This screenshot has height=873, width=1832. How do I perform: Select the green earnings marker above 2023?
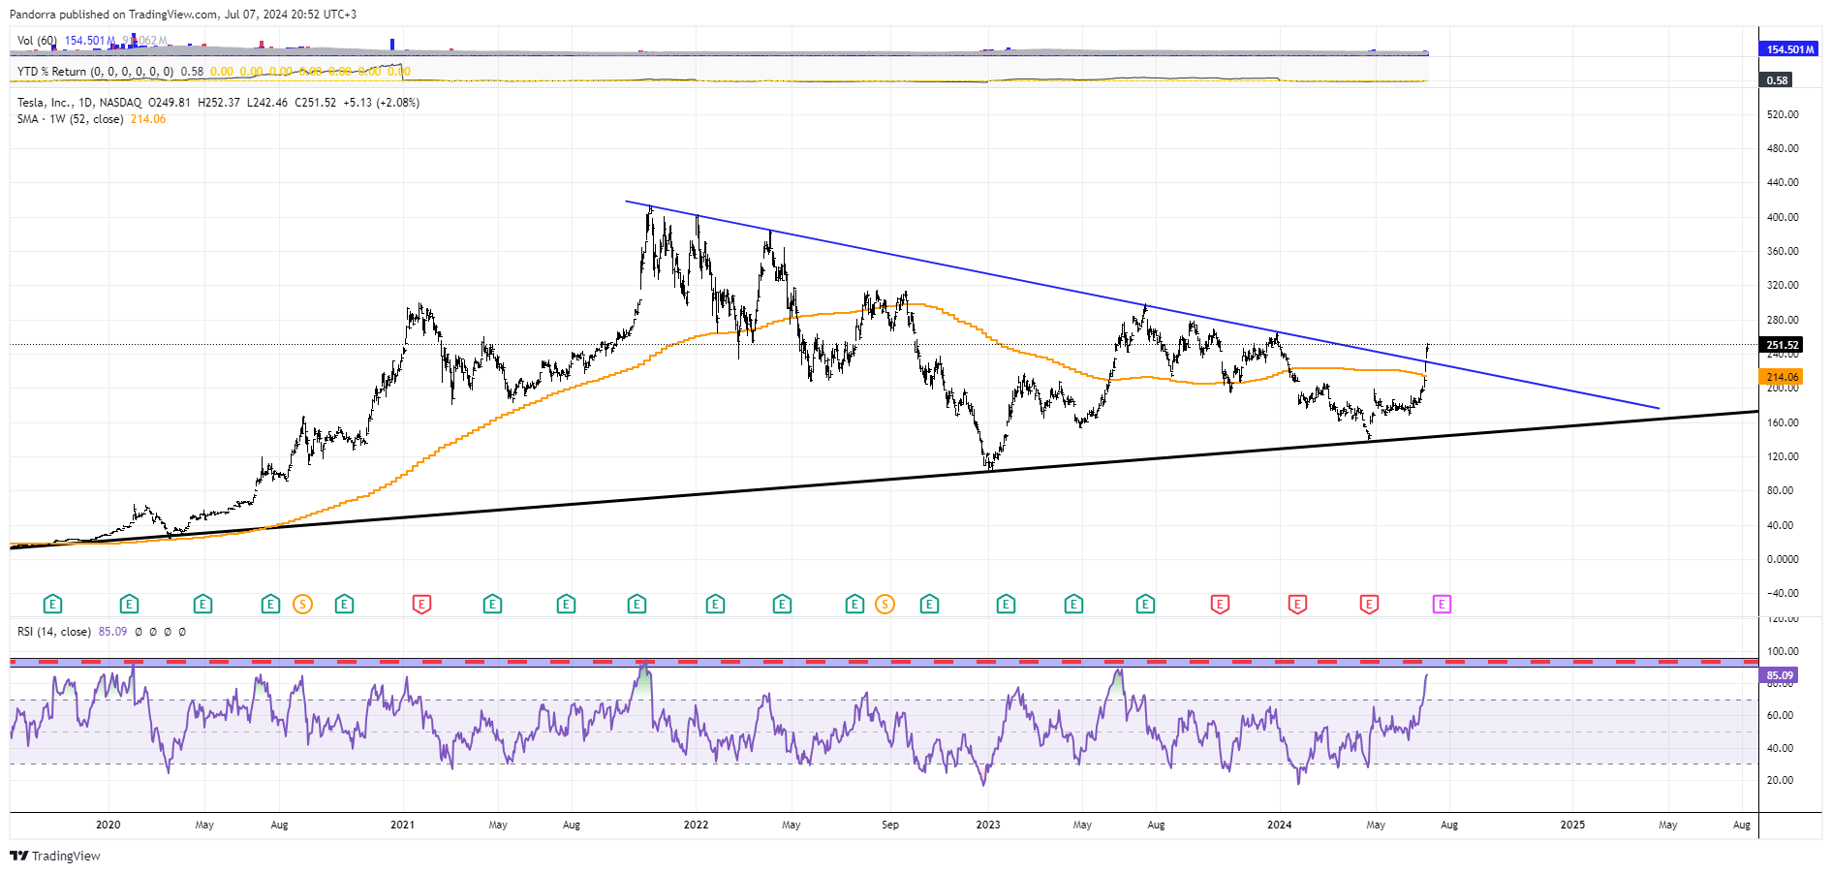pos(1006,605)
